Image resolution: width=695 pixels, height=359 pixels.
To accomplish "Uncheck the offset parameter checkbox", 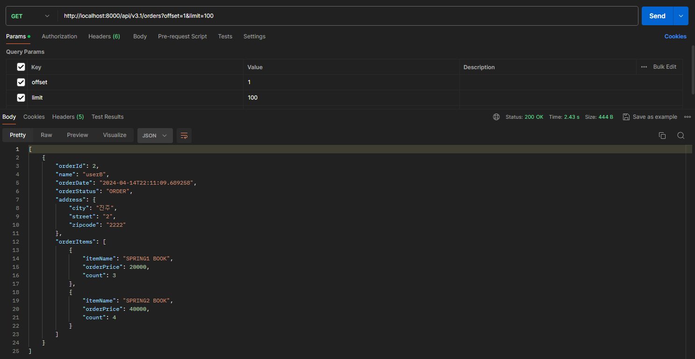I will pos(21,82).
